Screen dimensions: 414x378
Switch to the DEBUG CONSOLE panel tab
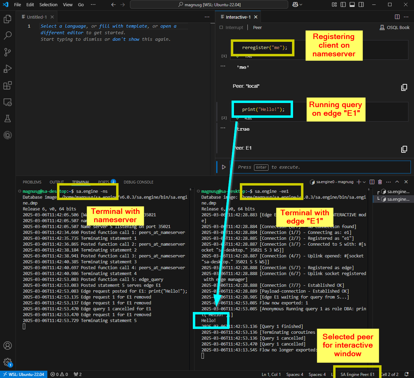[138, 182]
